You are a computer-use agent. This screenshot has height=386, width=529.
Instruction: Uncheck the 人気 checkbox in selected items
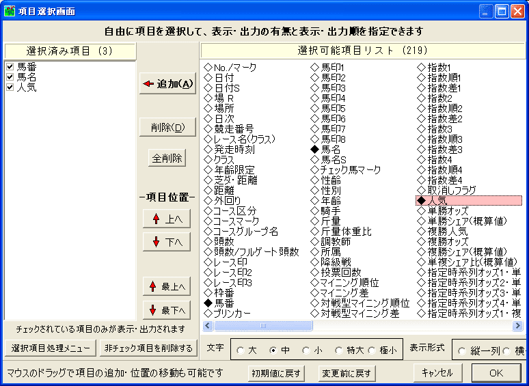click(10, 87)
